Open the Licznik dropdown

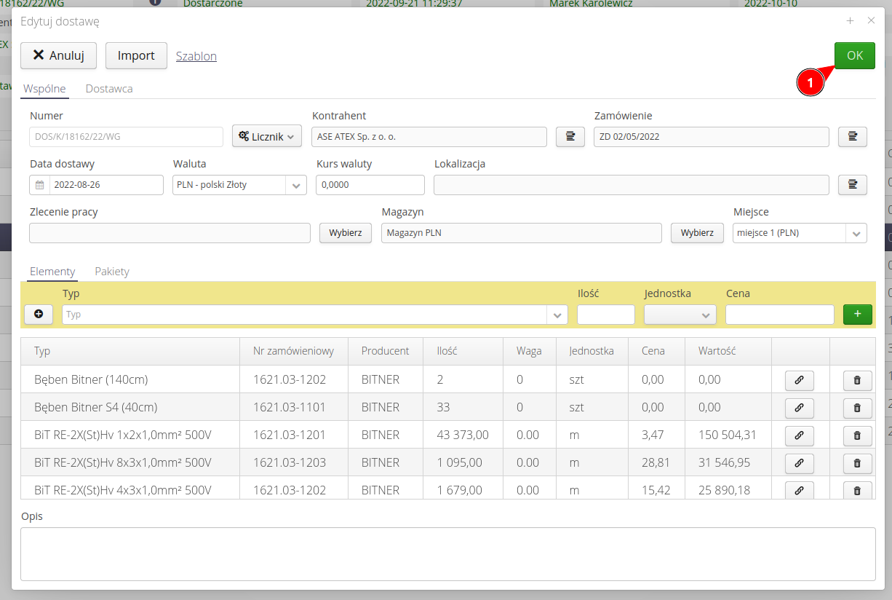point(266,137)
